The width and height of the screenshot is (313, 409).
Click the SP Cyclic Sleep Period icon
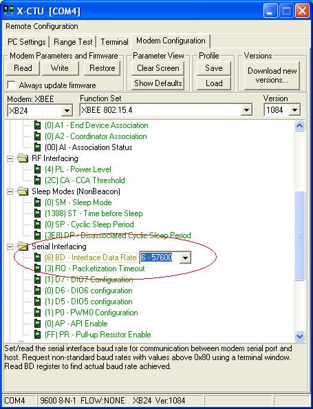(38, 224)
